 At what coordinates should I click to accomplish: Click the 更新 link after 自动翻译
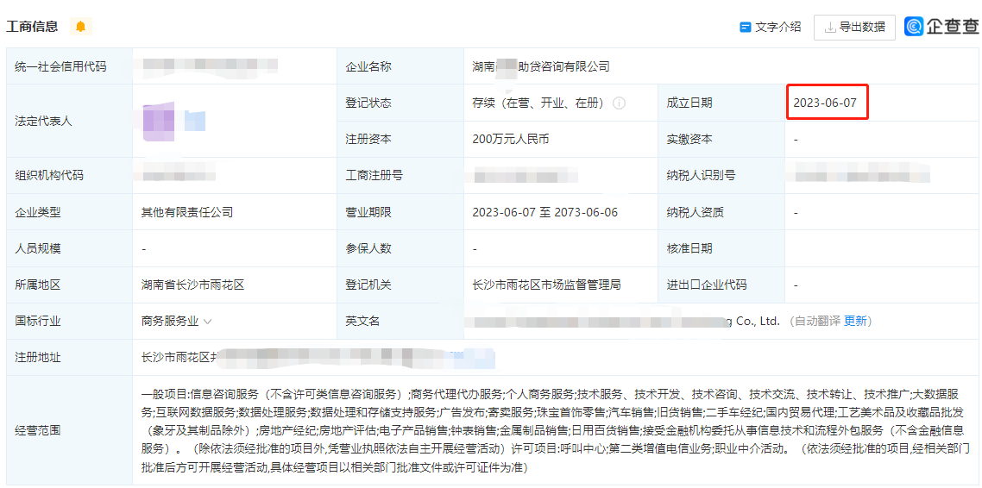[x=855, y=321]
